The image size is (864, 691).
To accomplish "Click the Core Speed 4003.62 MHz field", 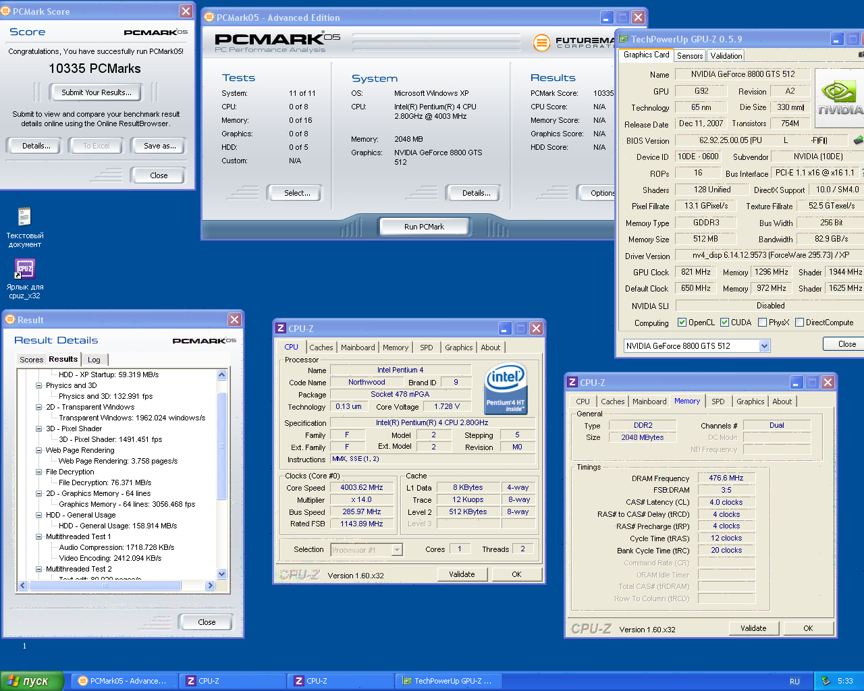I will pyautogui.click(x=361, y=487).
